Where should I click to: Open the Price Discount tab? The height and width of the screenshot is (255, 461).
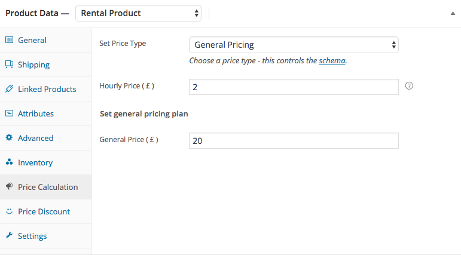point(44,211)
